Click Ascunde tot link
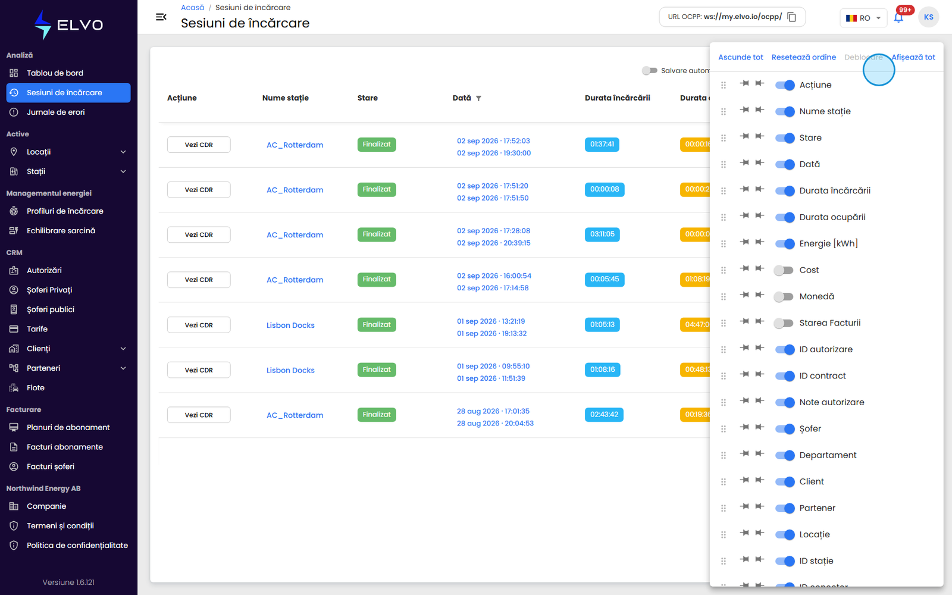The height and width of the screenshot is (595, 952). tap(741, 57)
